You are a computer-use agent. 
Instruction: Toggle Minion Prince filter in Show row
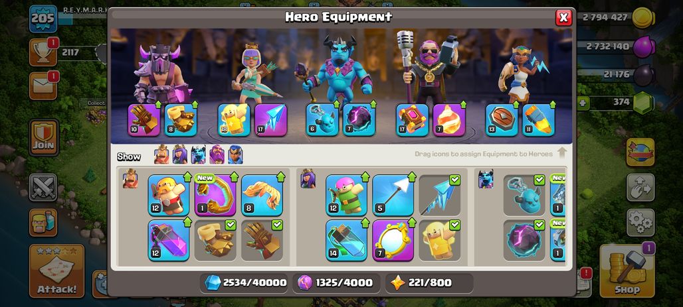pos(199,154)
